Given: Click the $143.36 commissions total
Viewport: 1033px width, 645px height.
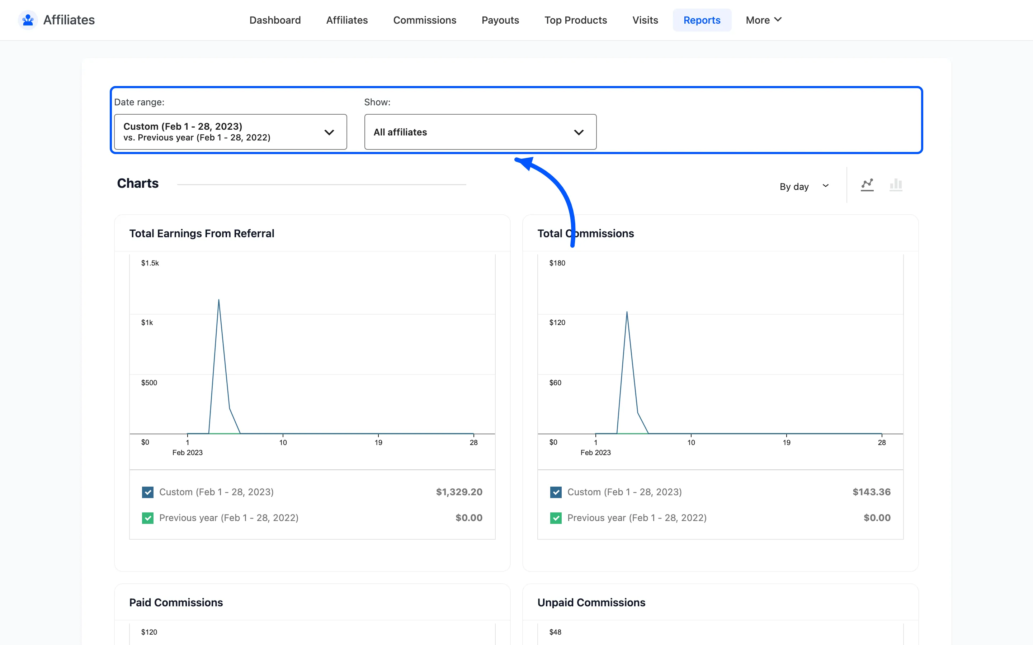Looking at the screenshot, I should pyautogui.click(x=872, y=492).
